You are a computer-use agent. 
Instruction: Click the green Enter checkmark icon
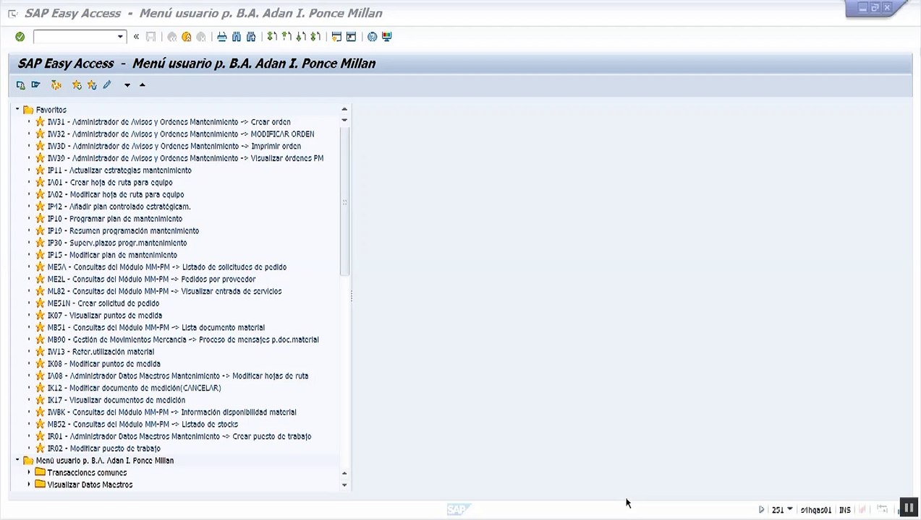(20, 37)
